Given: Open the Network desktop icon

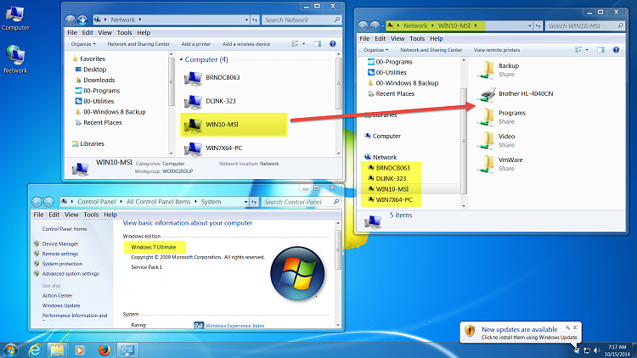Looking at the screenshot, I should click(15, 59).
